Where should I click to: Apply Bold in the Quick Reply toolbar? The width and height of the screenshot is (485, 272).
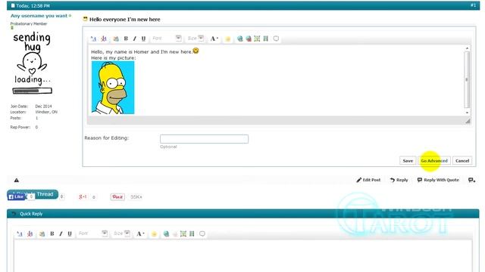(52, 233)
